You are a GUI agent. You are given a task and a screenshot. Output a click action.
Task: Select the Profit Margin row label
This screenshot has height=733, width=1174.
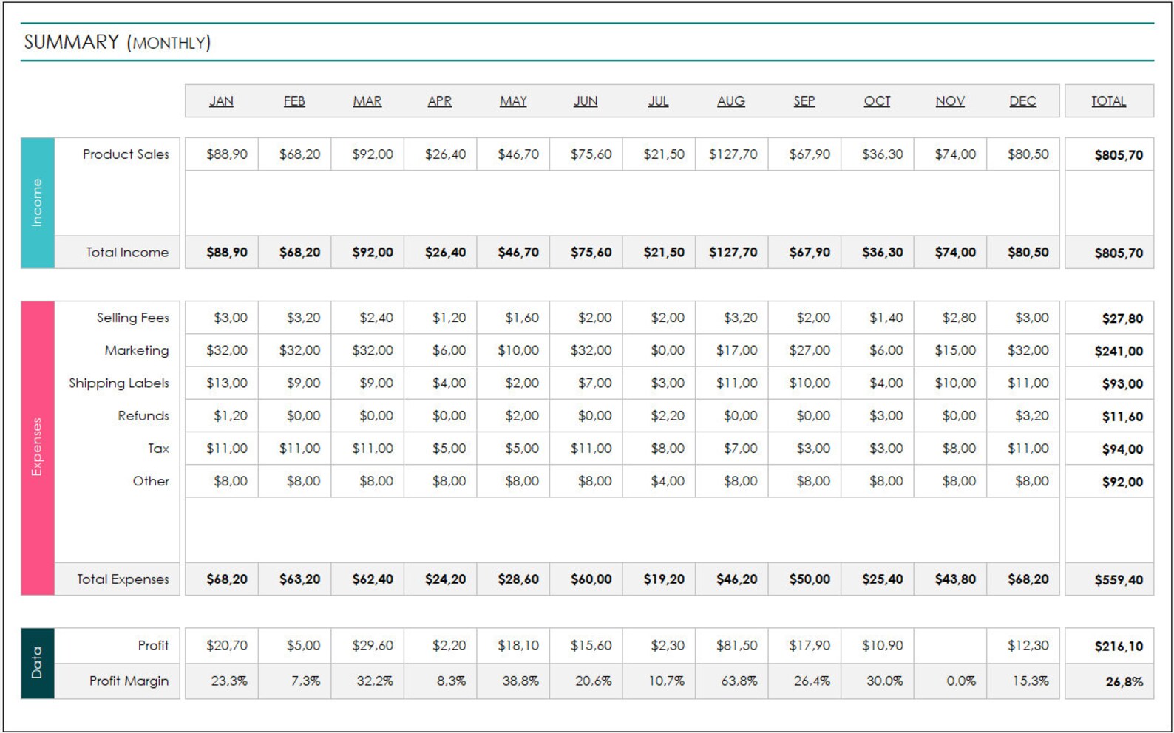(x=129, y=681)
